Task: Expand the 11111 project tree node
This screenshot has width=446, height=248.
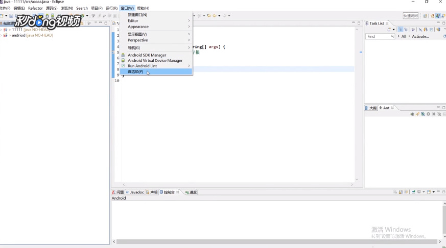Action: (x=1, y=30)
